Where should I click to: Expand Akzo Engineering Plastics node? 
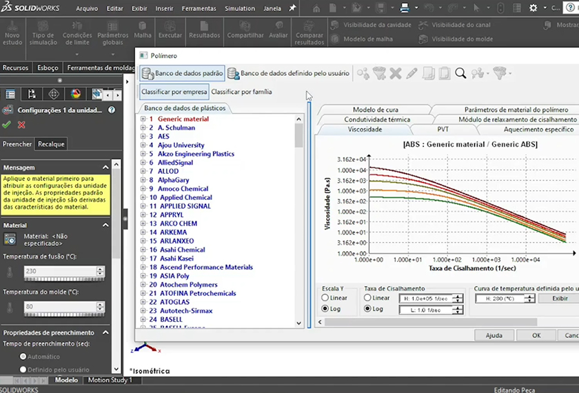(143, 154)
